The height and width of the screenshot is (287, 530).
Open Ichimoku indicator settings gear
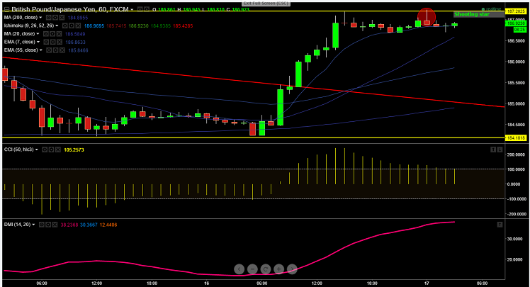pyautogui.click(x=72, y=26)
